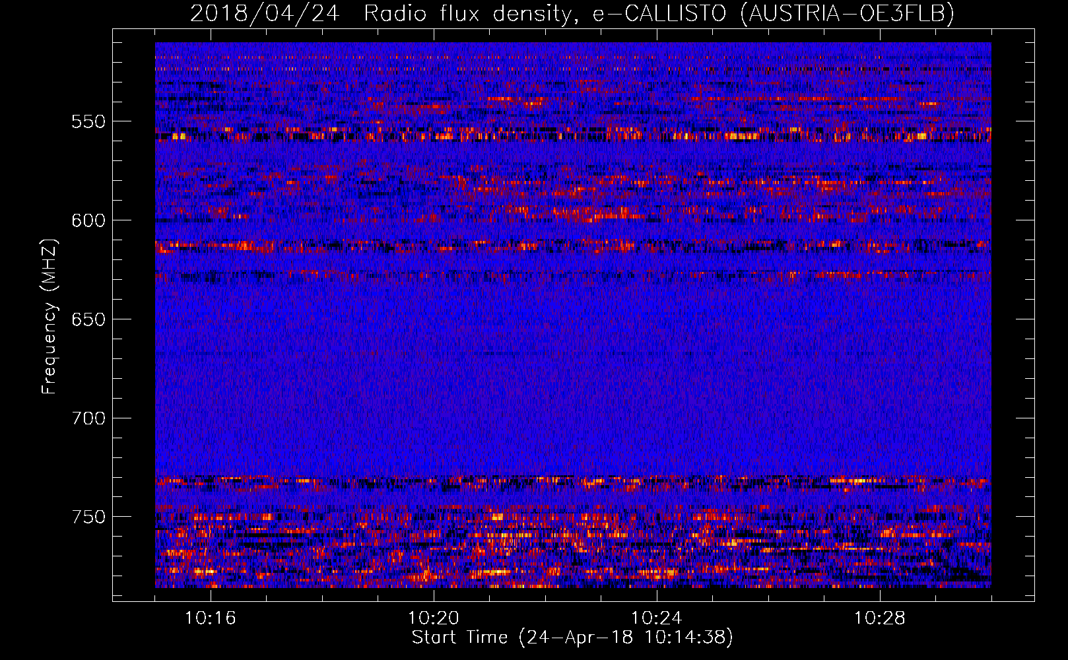Click the Start Time axis caption
The image size is (1068, 660).
[x=572, y=638]
